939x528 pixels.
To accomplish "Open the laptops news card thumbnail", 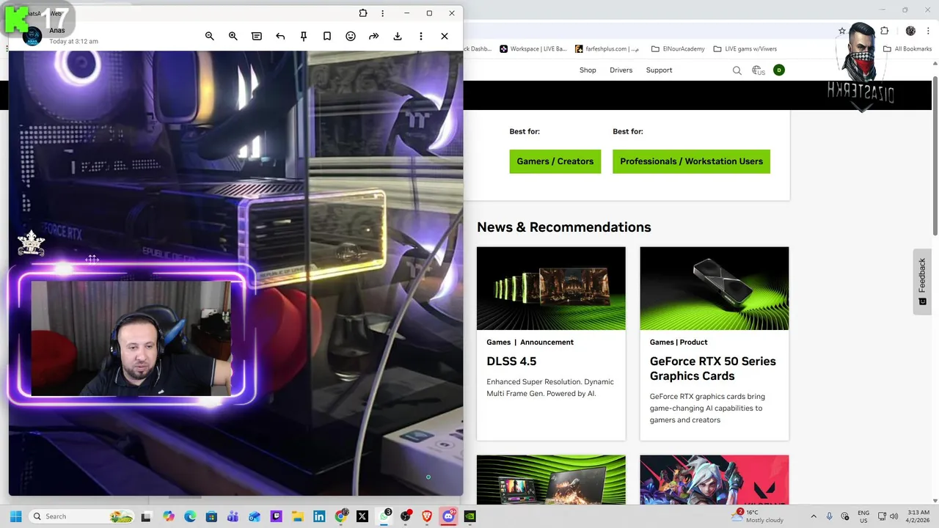I will (x=551, y=480).
